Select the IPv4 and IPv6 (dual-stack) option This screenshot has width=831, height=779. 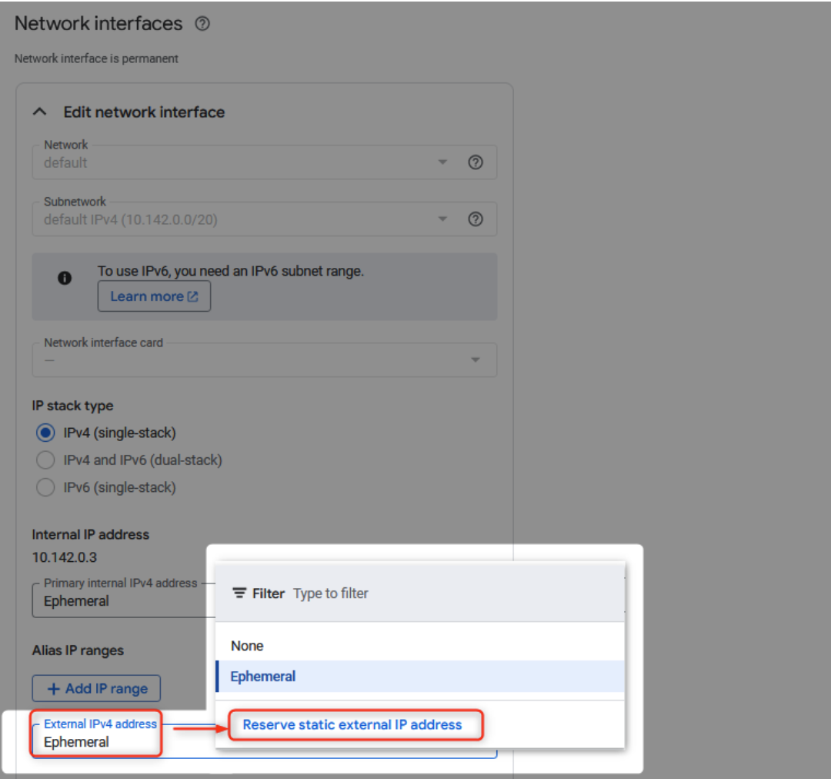pyautogui.click(x=45, y=460)
